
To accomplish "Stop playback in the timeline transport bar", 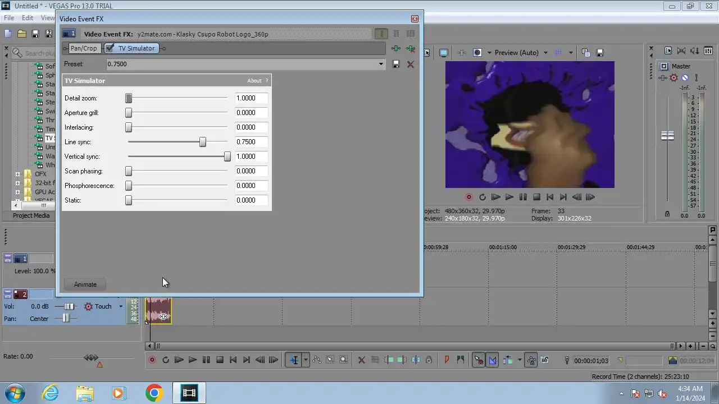I will click(220, 360).
